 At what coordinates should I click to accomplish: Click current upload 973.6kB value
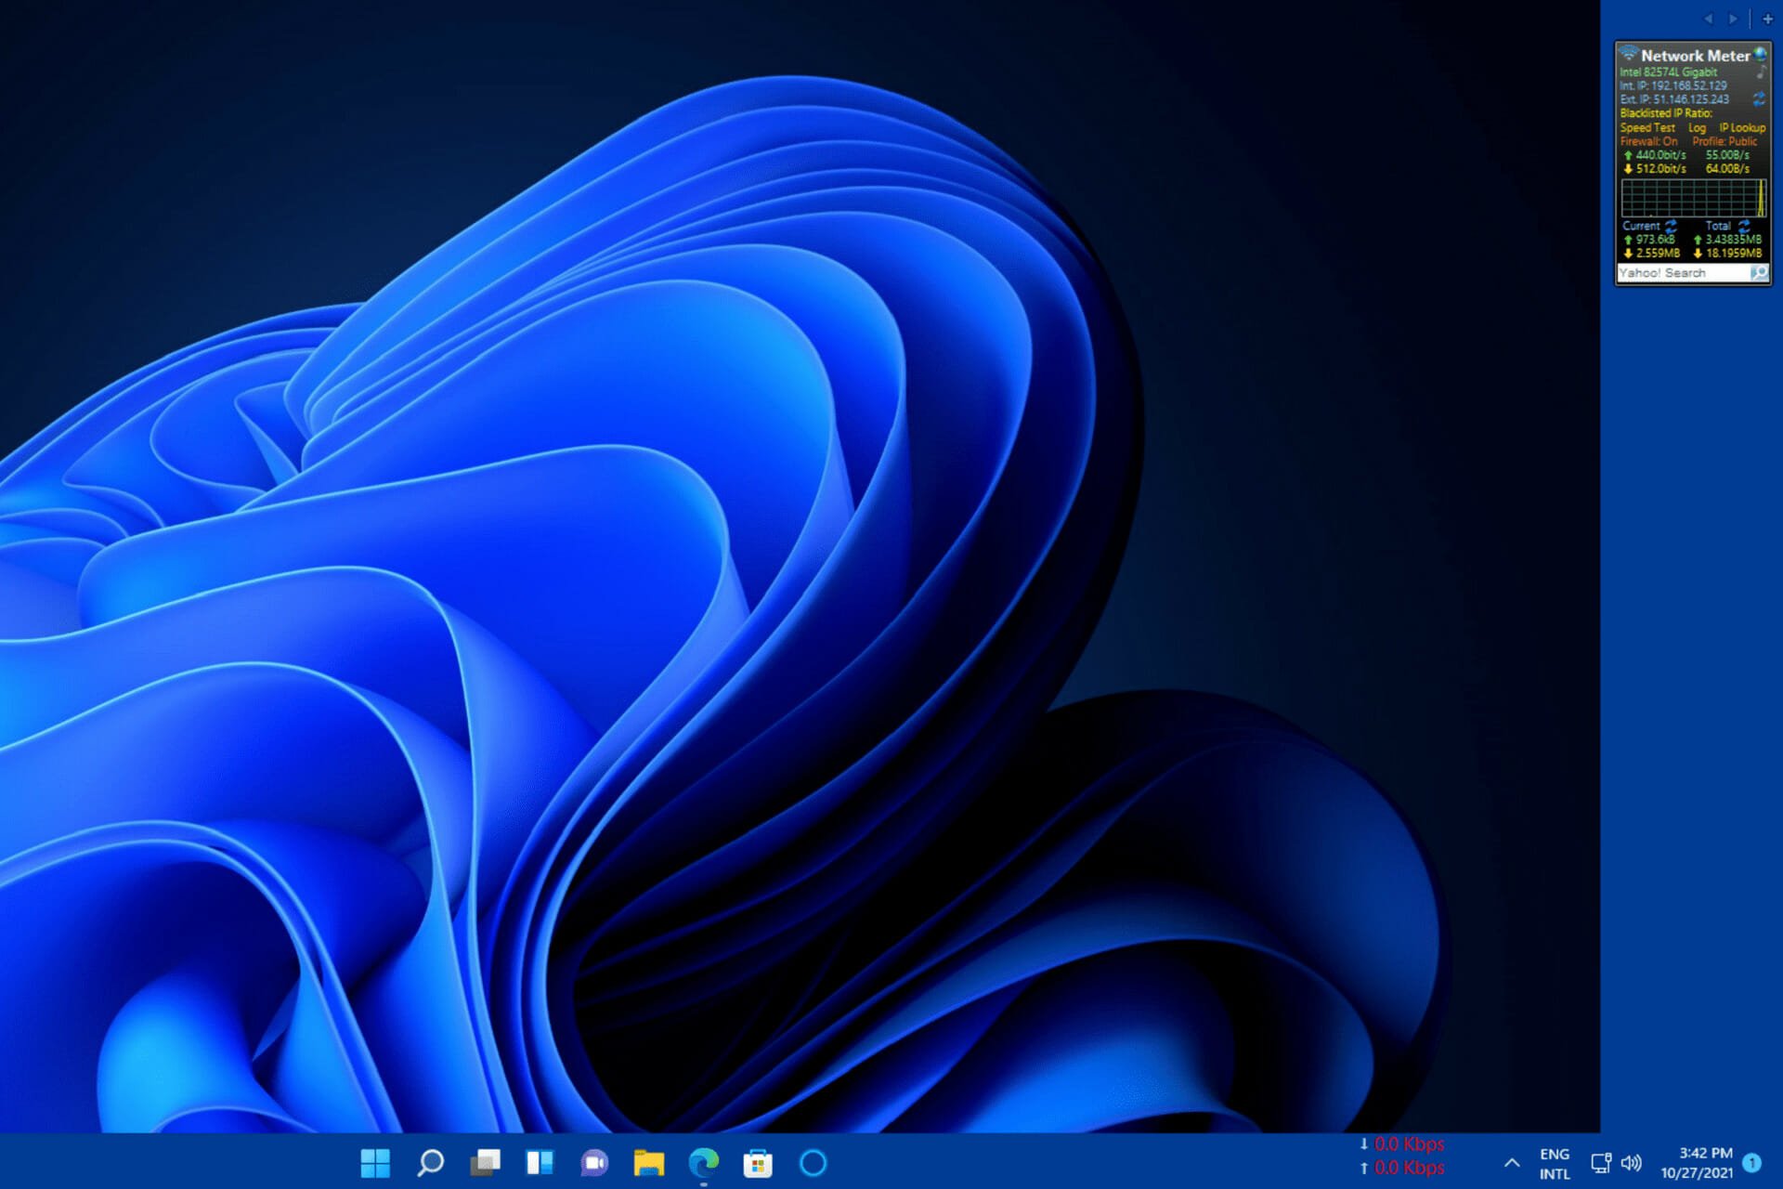pyautogui.click(x=1656, y=240)
